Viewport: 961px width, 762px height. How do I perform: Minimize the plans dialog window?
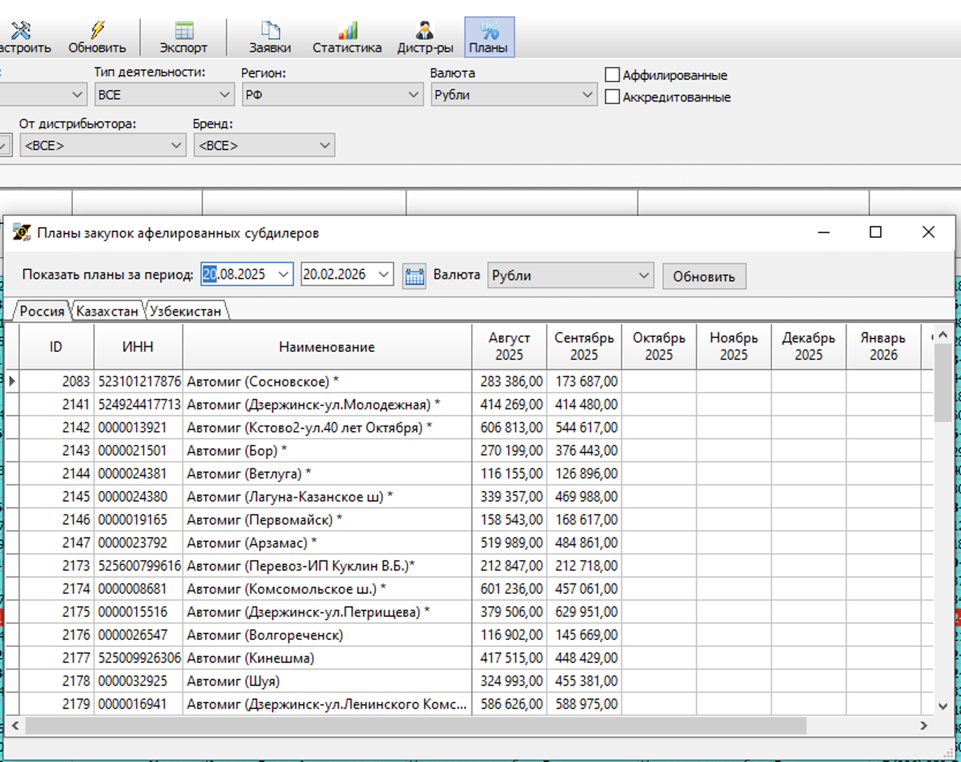[824, 232]
